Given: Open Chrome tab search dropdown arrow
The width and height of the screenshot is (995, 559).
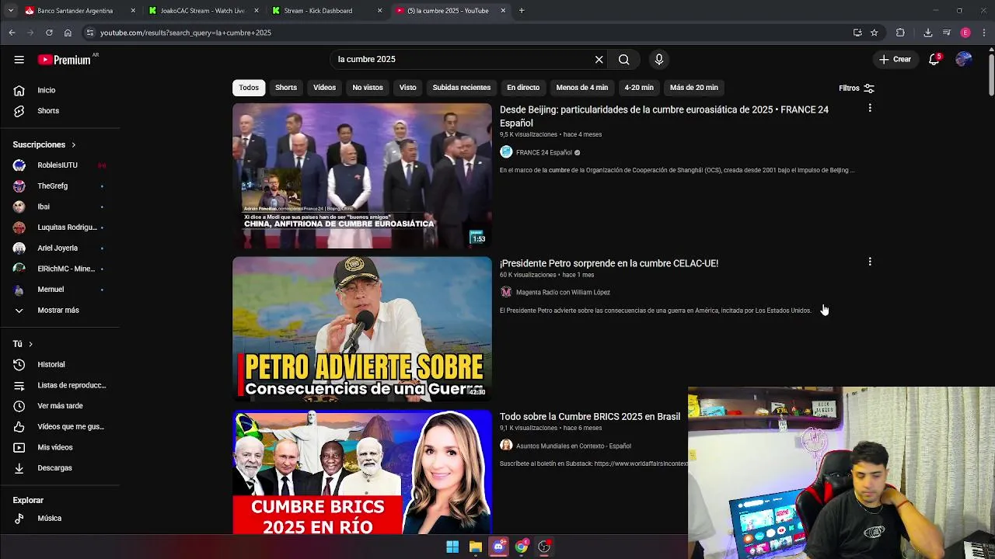Looking at the screenshot, I should click(x=10, y=11).
